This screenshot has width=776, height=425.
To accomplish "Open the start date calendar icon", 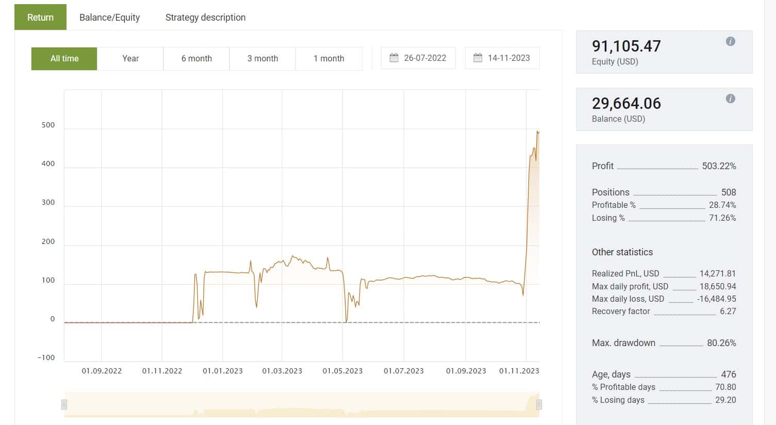I will click(394, 58).
